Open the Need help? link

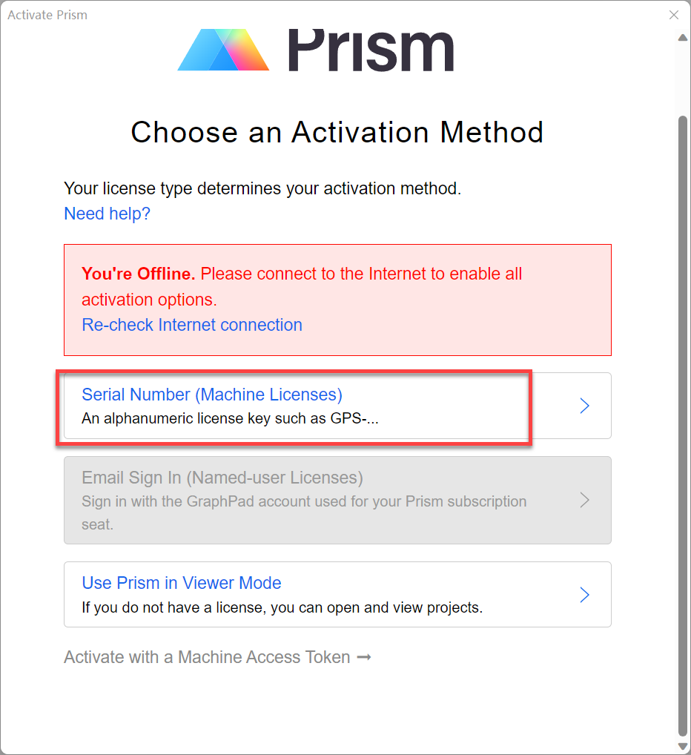[107, 214]
